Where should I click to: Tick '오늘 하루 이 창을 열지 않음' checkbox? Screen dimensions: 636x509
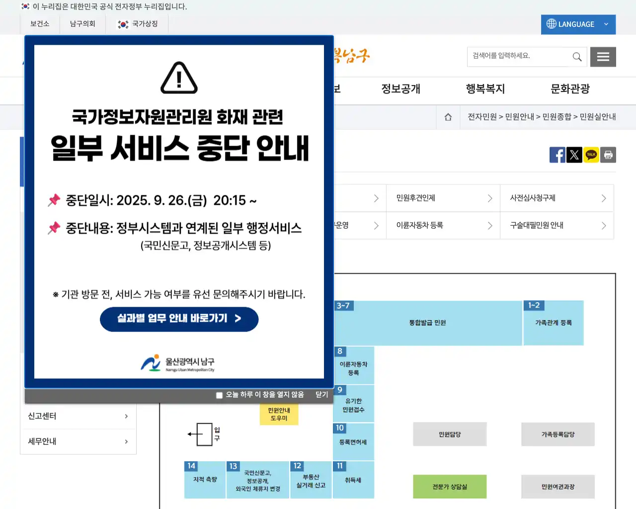[219, 395]
